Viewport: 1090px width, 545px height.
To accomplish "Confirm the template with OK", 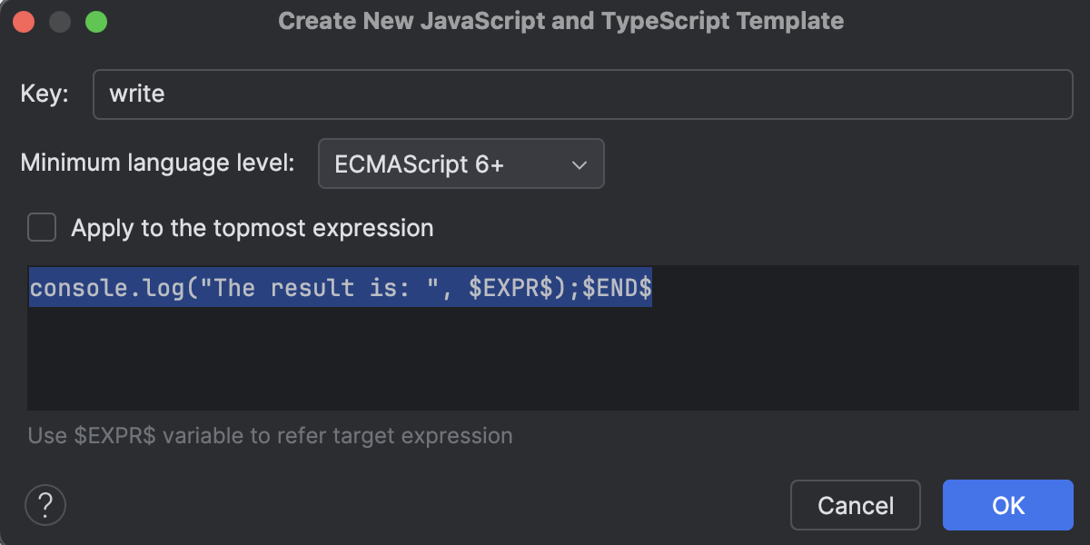I will tap(1007, 505).
